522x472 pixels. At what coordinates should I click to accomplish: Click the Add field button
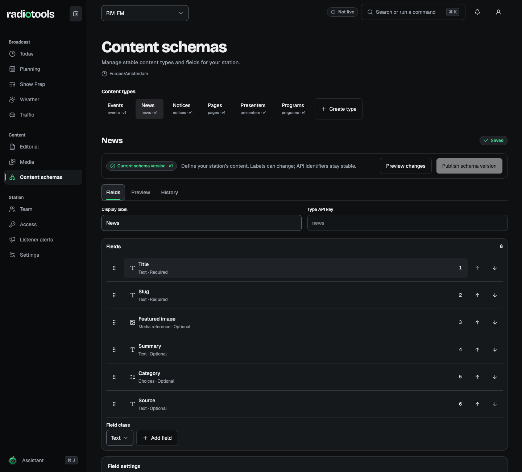157,438
